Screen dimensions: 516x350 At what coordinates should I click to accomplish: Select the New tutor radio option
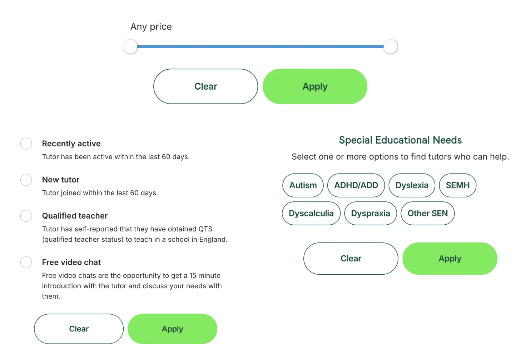pyautogui.click(x=26, y=180)
